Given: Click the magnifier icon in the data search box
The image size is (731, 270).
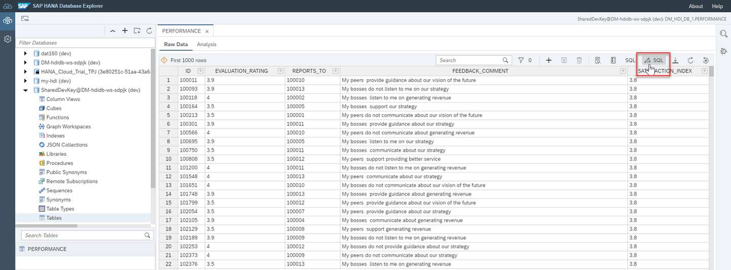Looking at the screenshot, I should (505, 60).
